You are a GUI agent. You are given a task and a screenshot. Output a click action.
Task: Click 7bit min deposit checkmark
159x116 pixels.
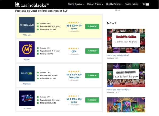tap(38, 103)
